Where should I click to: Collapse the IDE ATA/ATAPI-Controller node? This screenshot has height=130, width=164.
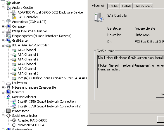point(3,45)
